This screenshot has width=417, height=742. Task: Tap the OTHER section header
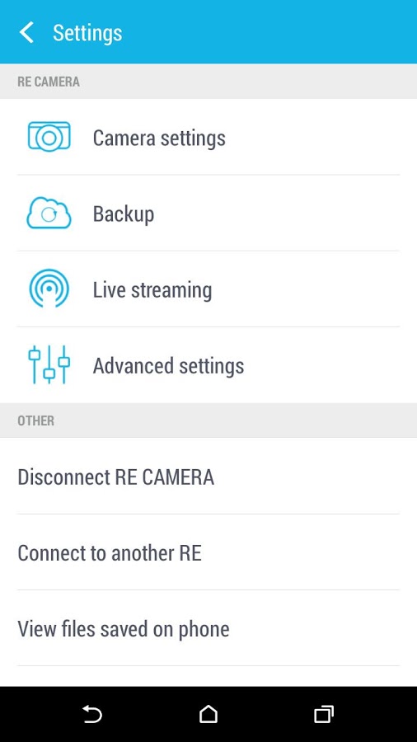[x=208, y=420]
